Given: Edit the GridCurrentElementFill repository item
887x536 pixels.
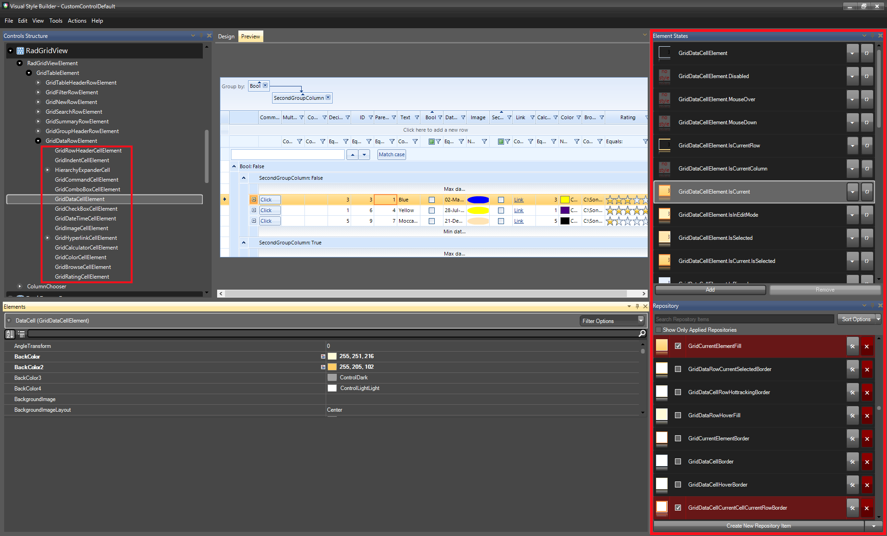Looking at the screenshot, I should (x=852, y=347).
